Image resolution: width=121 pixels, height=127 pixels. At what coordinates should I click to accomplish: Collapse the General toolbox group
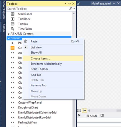point(9,38)
